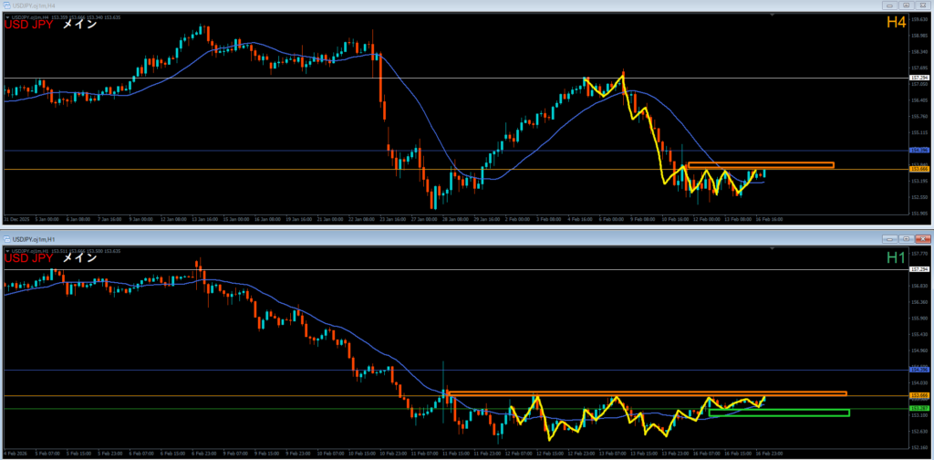Click the H4 window title bar
The width and height of the screenshot is (934, 460).
click(456, 5)
